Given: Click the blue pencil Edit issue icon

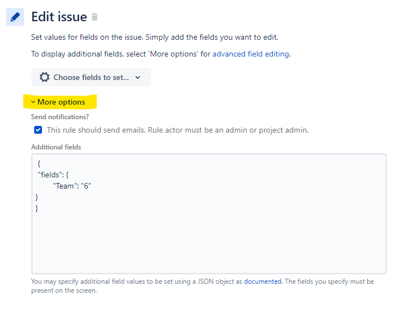Looking at the screenshot, I should 15,17.
